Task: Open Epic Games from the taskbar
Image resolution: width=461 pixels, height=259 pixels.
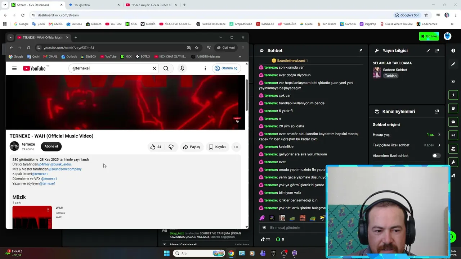Action: point(273,253)
